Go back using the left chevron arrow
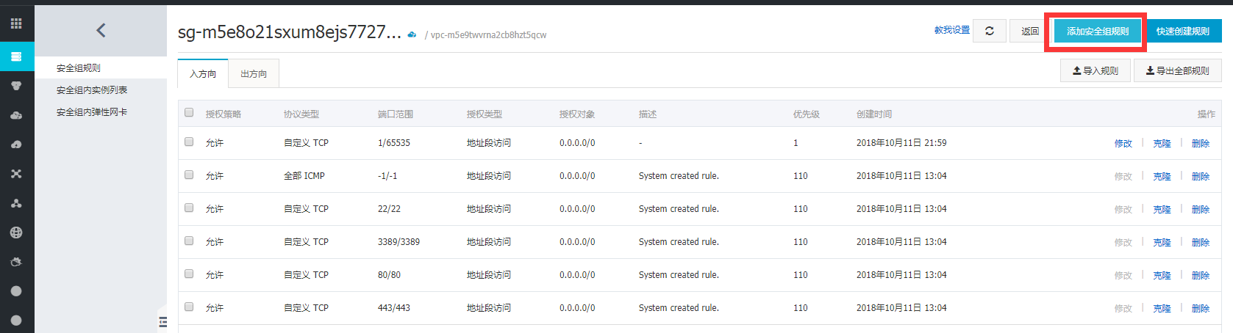 coord(101,30)
